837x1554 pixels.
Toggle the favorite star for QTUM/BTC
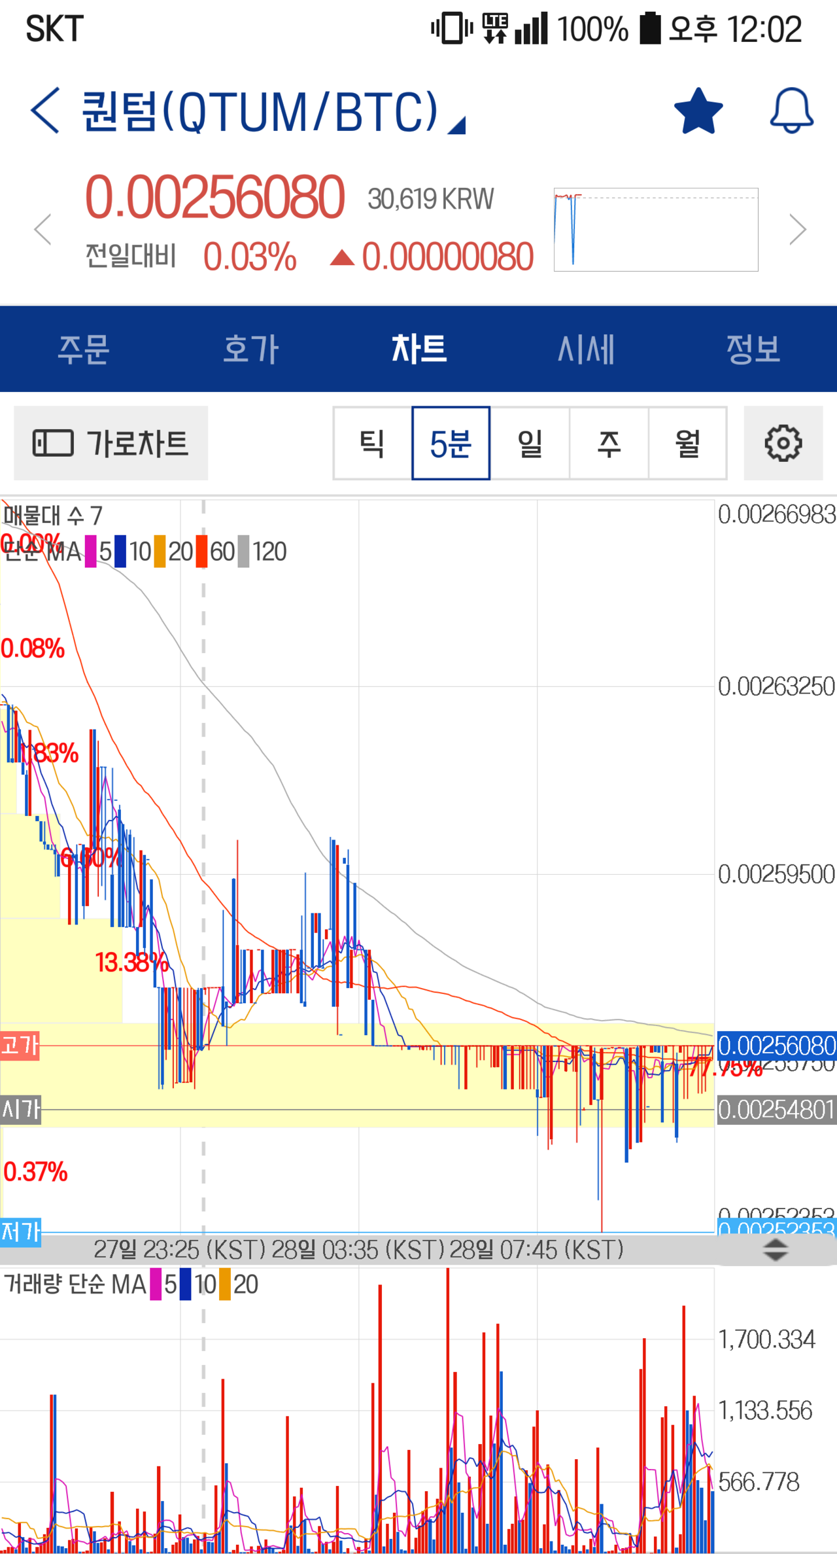(x=698, y=111)
